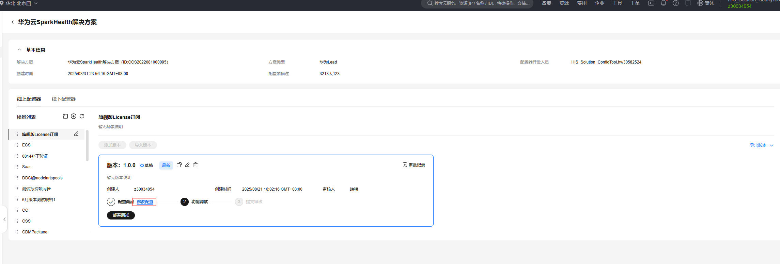Open the 企业 menu

599,3
